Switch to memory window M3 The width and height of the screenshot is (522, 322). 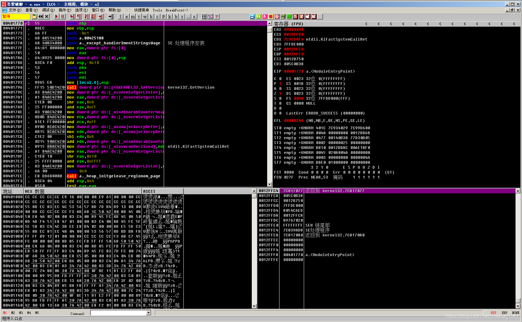tap(21, 313)
